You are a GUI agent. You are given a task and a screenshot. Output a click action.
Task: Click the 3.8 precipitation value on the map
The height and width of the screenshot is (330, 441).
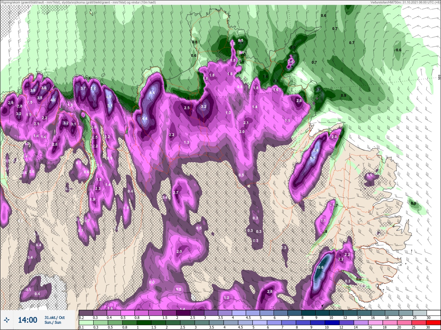tap(291, 62)
